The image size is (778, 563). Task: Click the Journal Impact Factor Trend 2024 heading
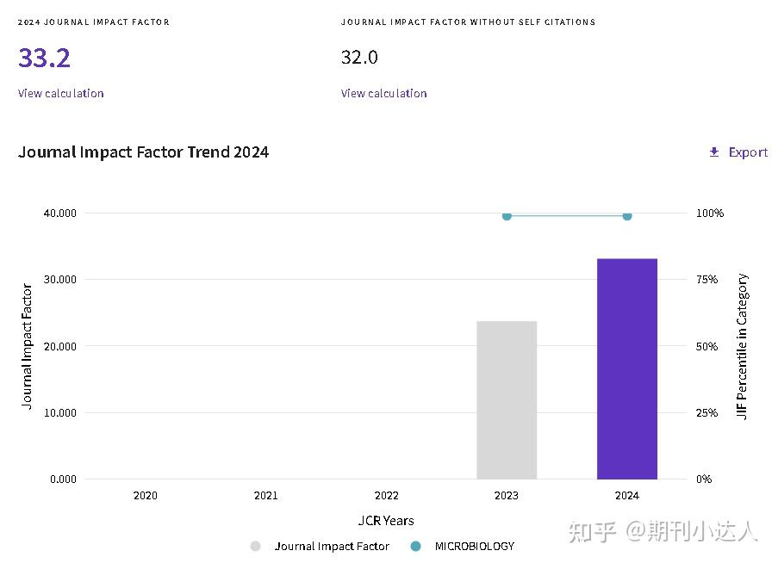(x=143, y=152)
